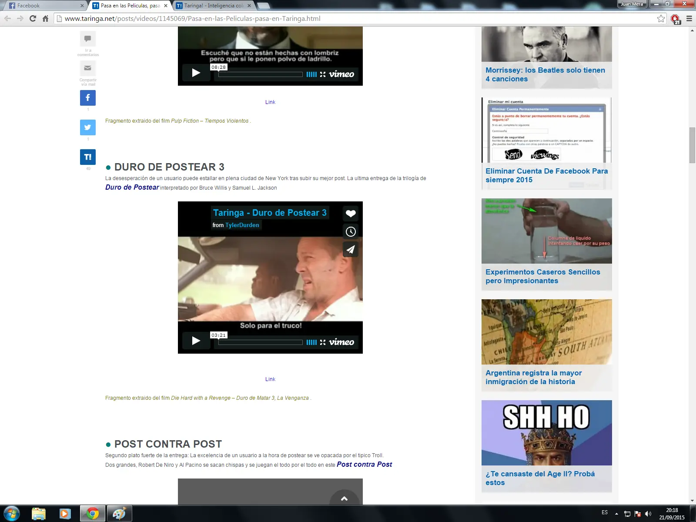This screenshot has width=696, height=522.
Task: Switch to the Facebook tab
Action: 45,6
